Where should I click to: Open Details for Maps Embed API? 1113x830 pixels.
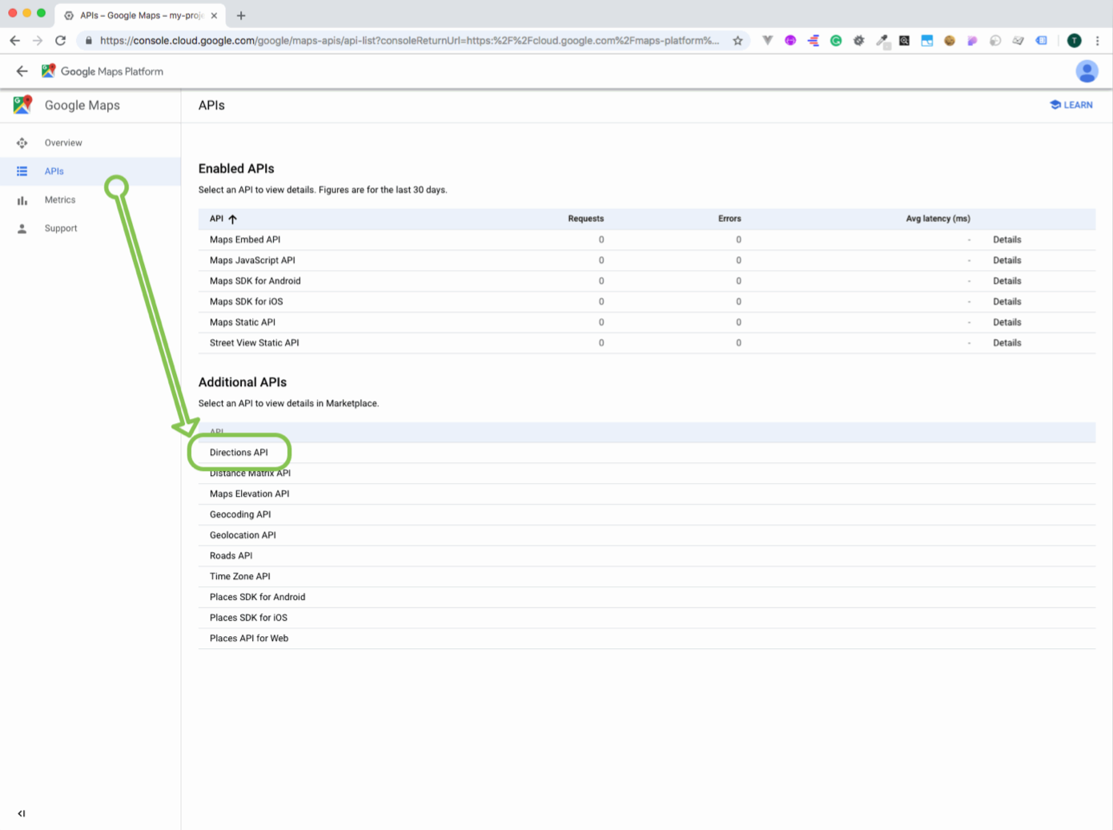pyautogui.click(x=1007, y=240)
